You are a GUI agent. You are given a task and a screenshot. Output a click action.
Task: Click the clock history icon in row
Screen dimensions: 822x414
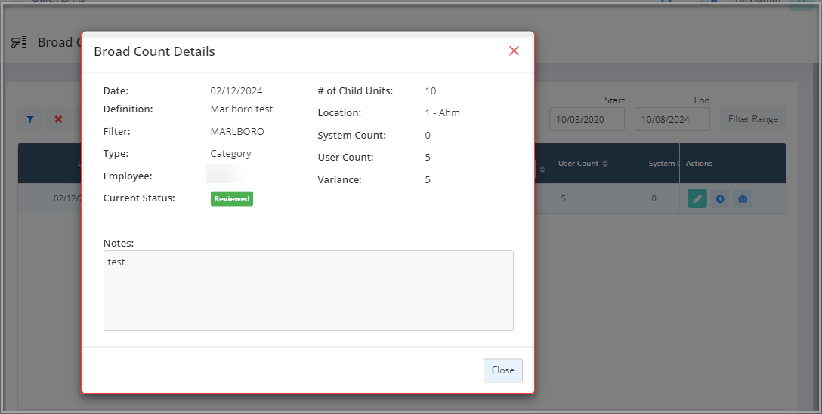(720, 199)
